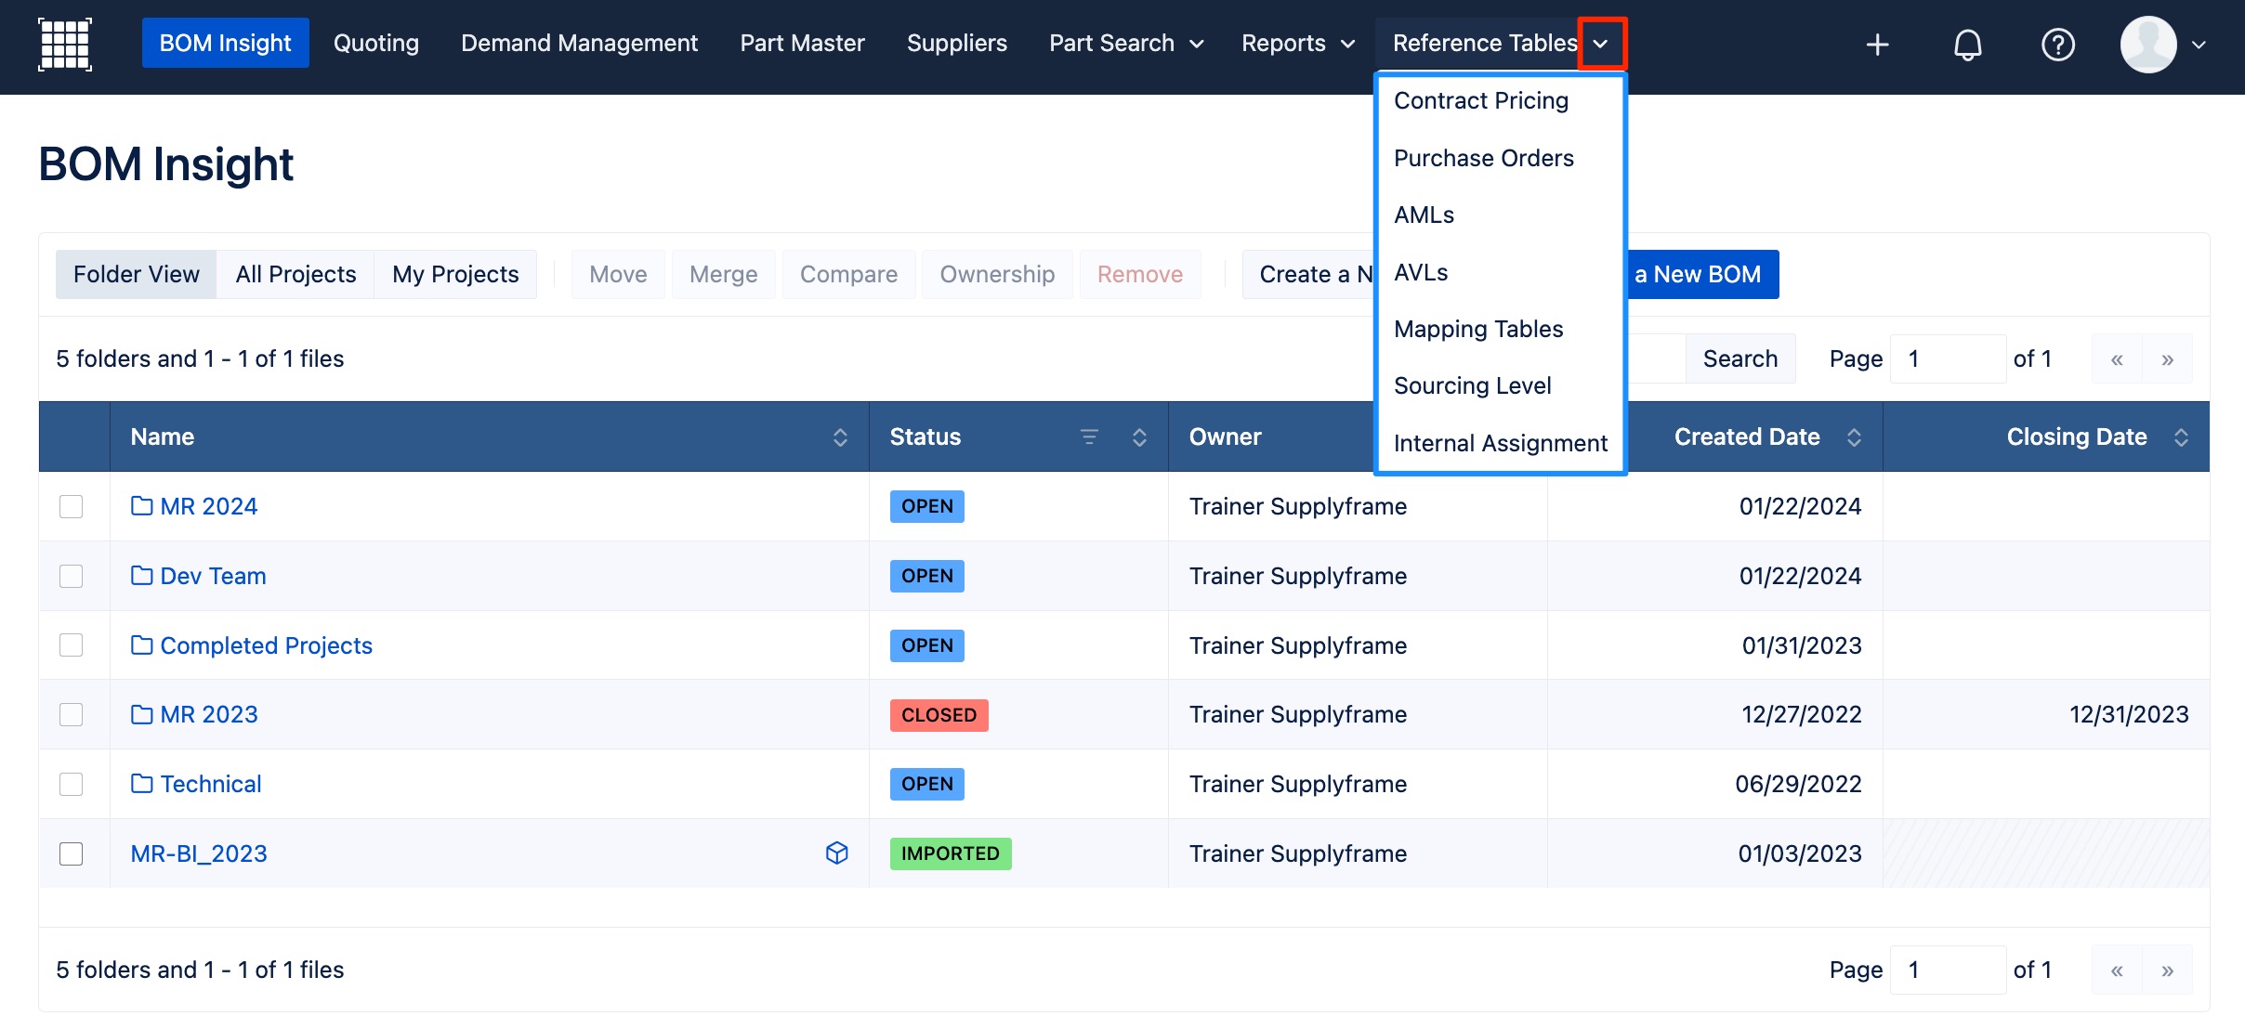Go to next page in top pagination
The width and height of the screenshot is (2245, 1016).
tap(2167, 358)
